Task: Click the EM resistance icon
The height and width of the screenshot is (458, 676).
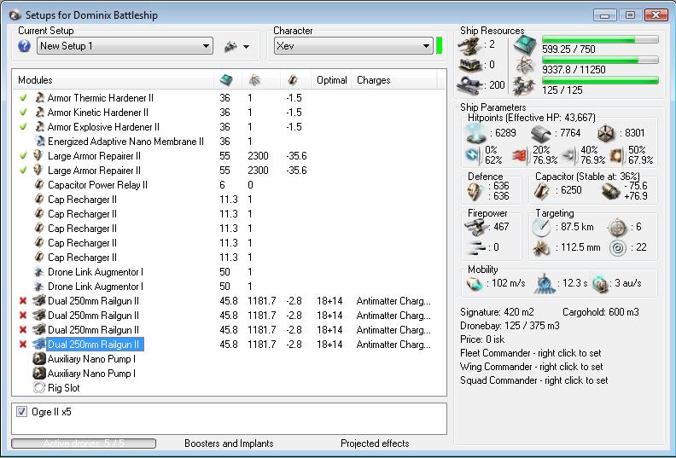Action: (473, 155)
